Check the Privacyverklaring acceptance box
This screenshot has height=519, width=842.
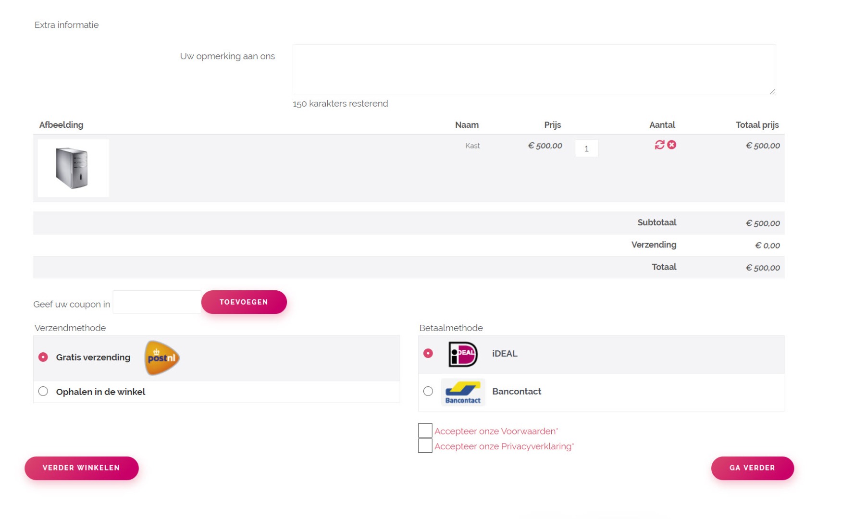click(425, 445)
